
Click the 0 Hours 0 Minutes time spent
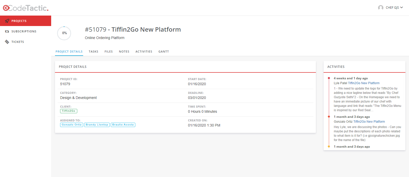click(202, 111)
